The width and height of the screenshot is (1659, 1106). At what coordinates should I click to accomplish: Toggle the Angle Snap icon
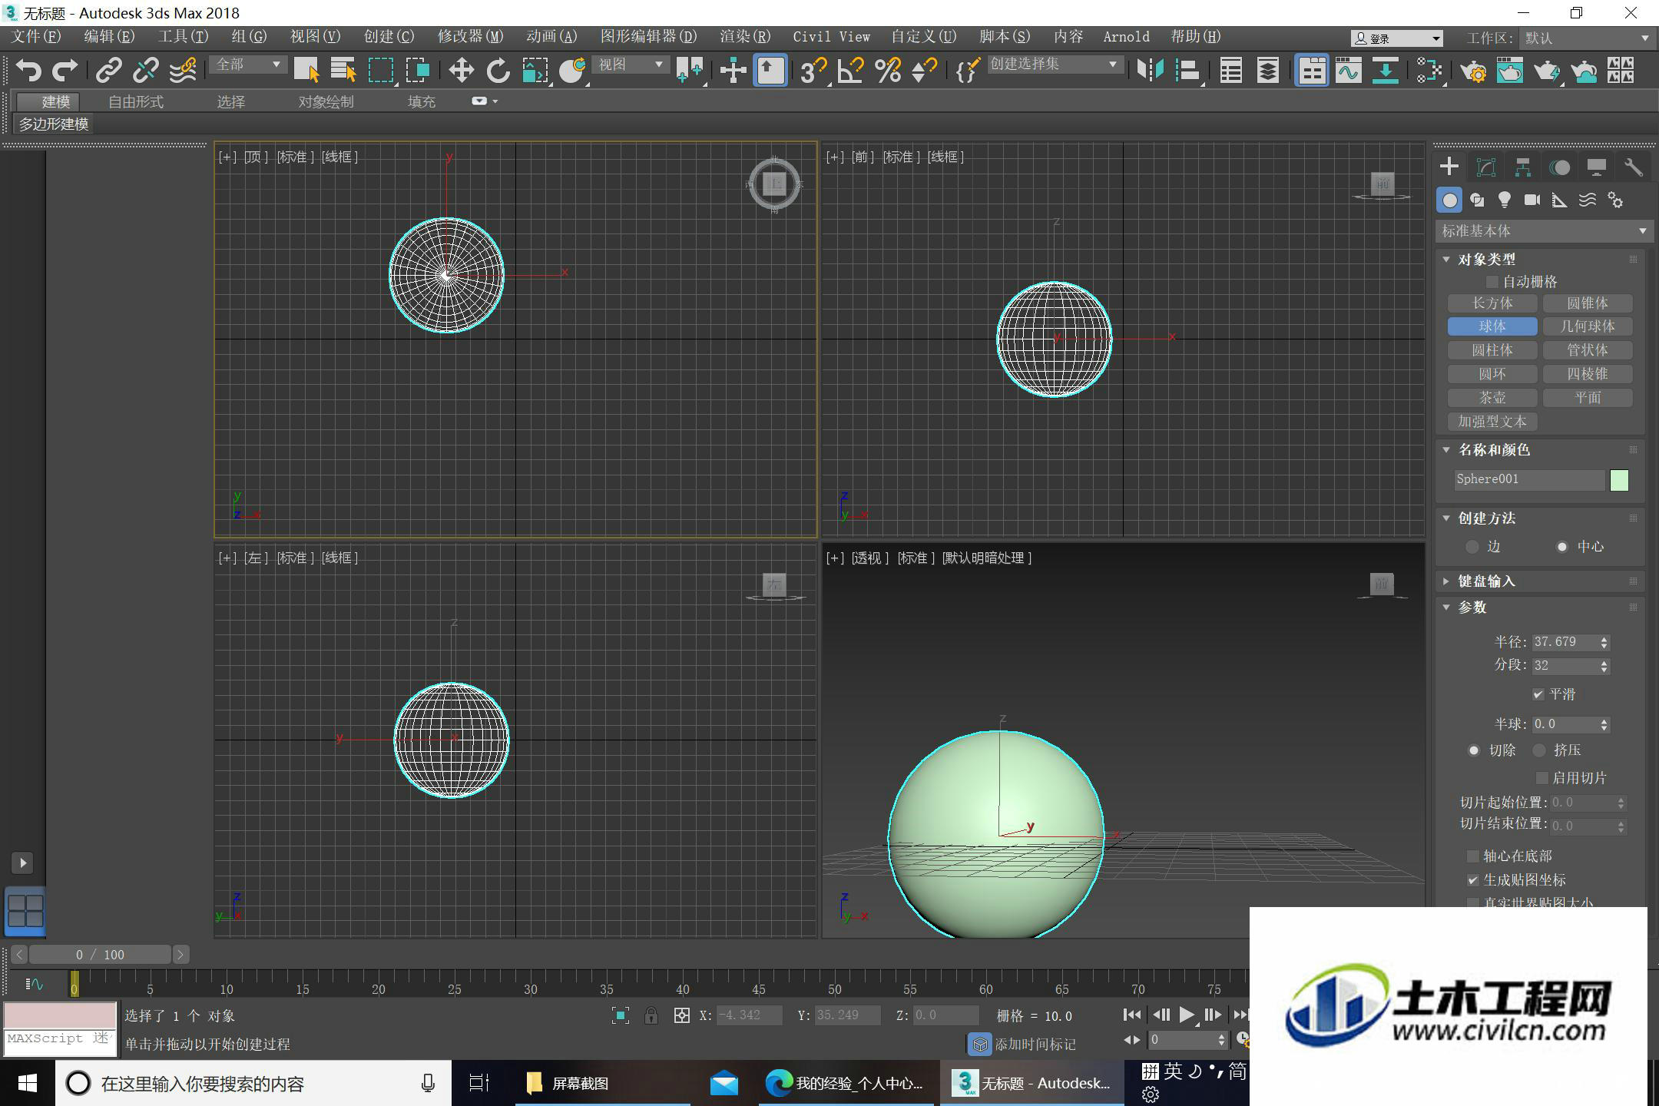click(851, 71)
